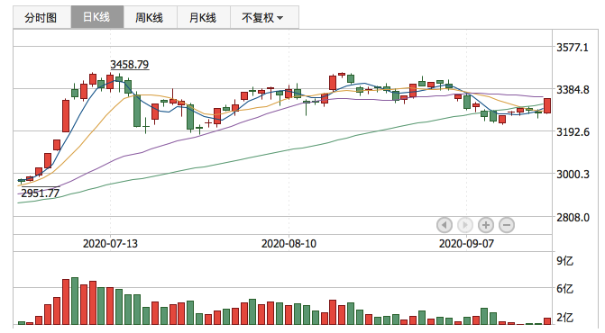Viewport: 605px width, 333px height.
Task: Zoom in with the plus icon
Action: pos(486,225)
